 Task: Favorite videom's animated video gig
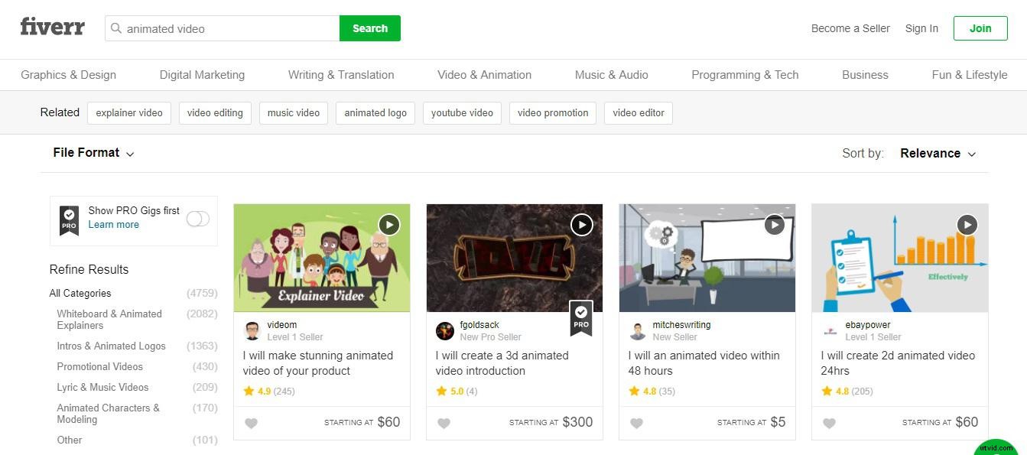(x=252, y=422)
